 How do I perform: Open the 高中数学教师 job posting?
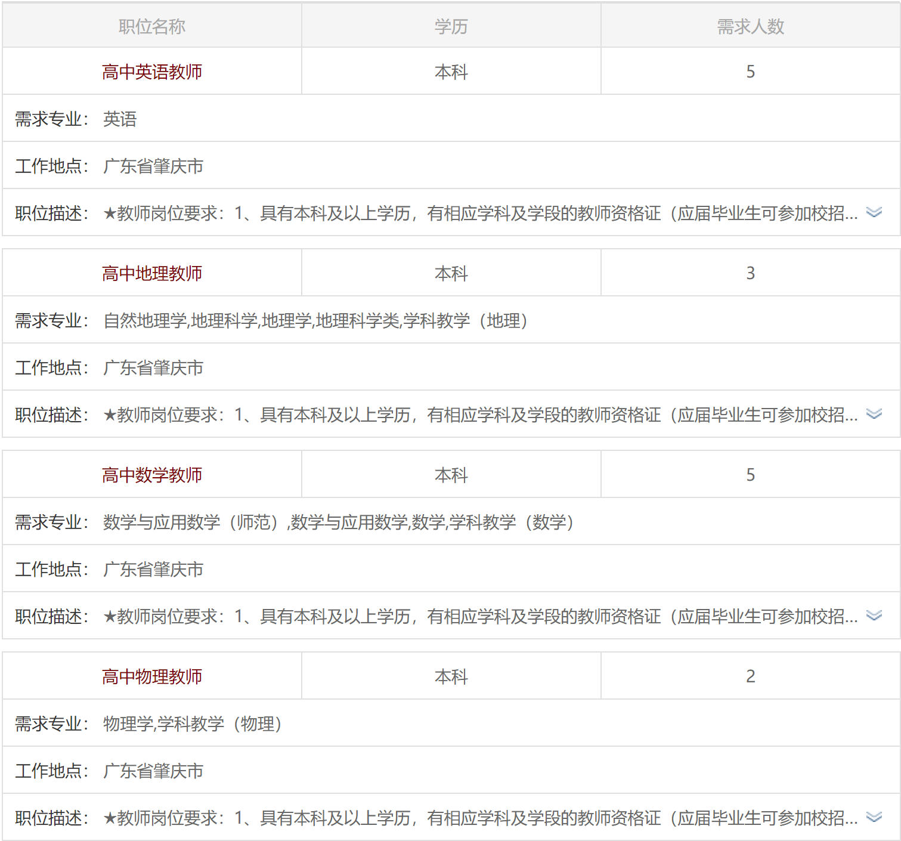[152, 475]
